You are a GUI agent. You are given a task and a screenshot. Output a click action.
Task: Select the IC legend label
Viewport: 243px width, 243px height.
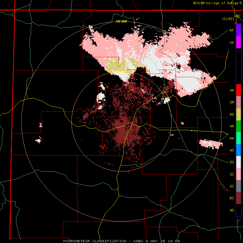[232, 174]
